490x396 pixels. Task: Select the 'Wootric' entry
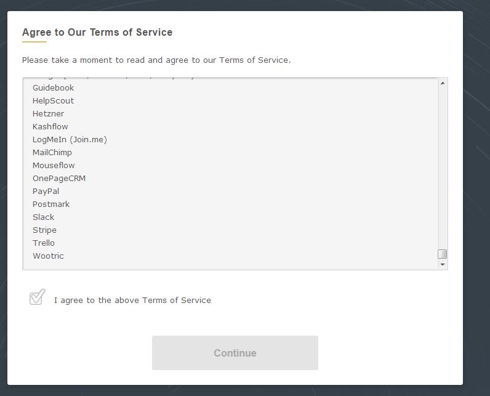(48, 256)
